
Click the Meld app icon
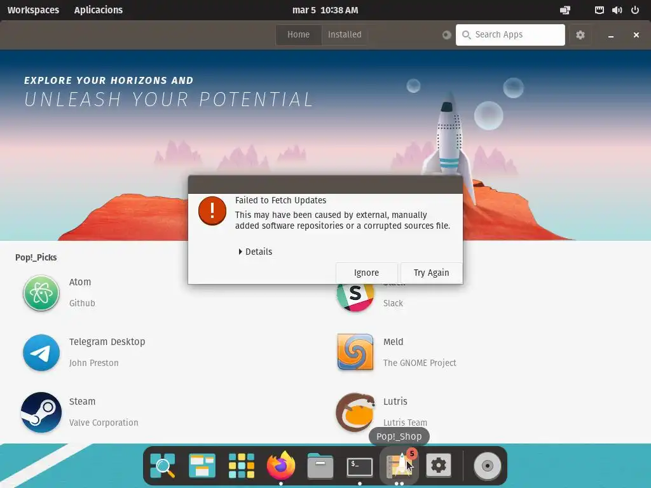tap(355, 352)
